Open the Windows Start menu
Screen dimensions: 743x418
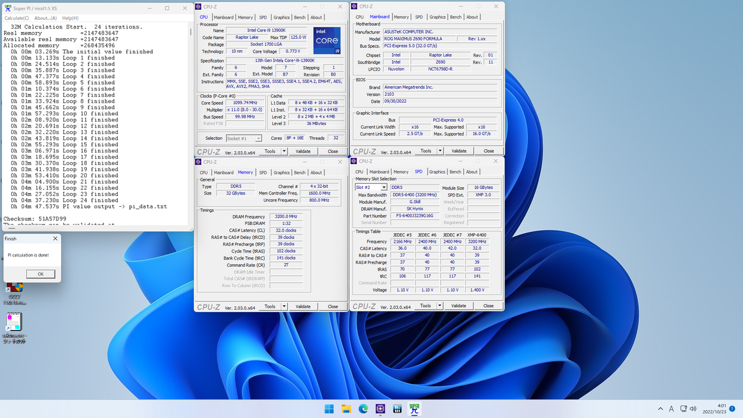pyautogui.click(x=329, y=409)
